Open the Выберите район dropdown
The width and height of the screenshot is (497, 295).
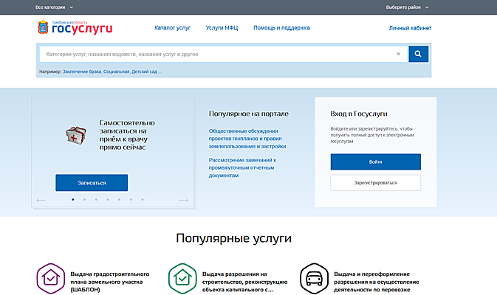[x=406, y=7]
